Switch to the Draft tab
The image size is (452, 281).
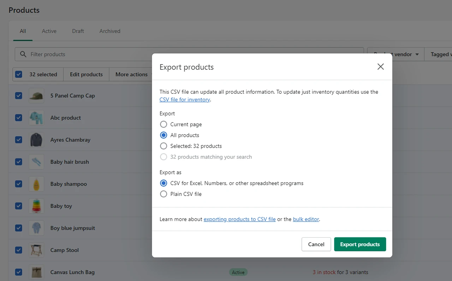[78, 31]
